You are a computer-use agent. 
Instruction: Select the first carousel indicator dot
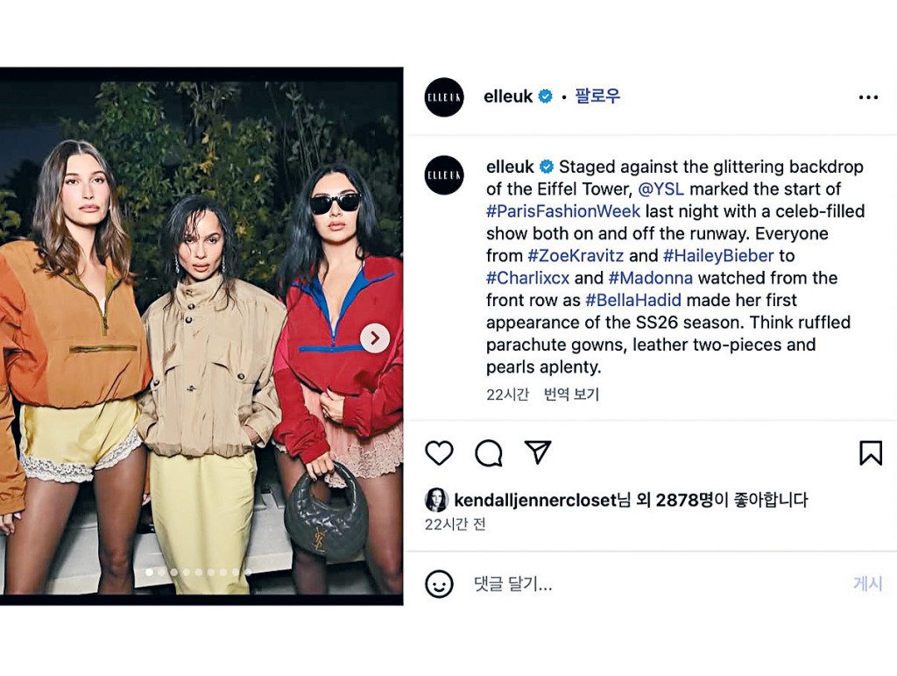tap(149, 572)
